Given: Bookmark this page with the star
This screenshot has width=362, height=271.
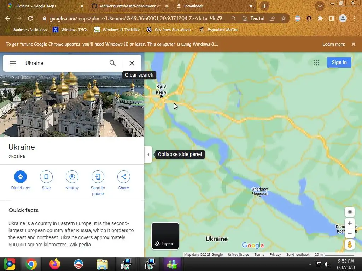Looking at the screenshot, I should point(284,18).
